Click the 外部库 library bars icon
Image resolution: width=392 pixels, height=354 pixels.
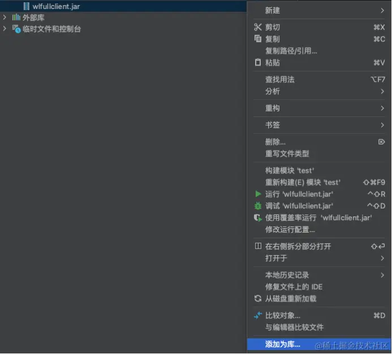tap(16, 18)
